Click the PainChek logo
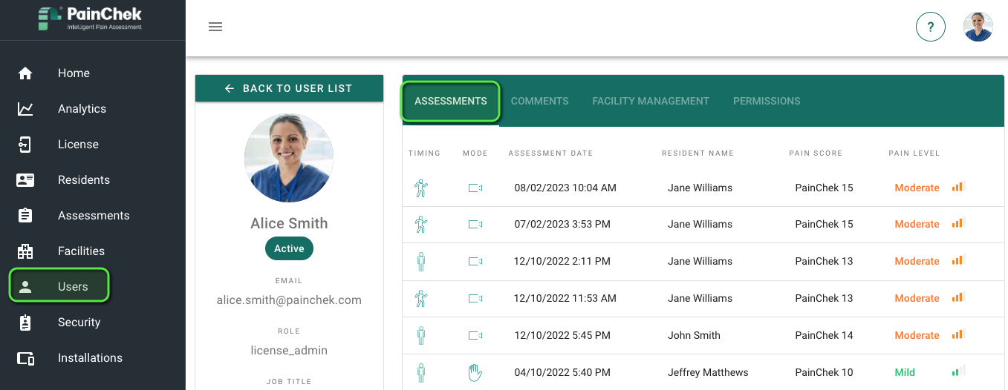 (90, 19)
